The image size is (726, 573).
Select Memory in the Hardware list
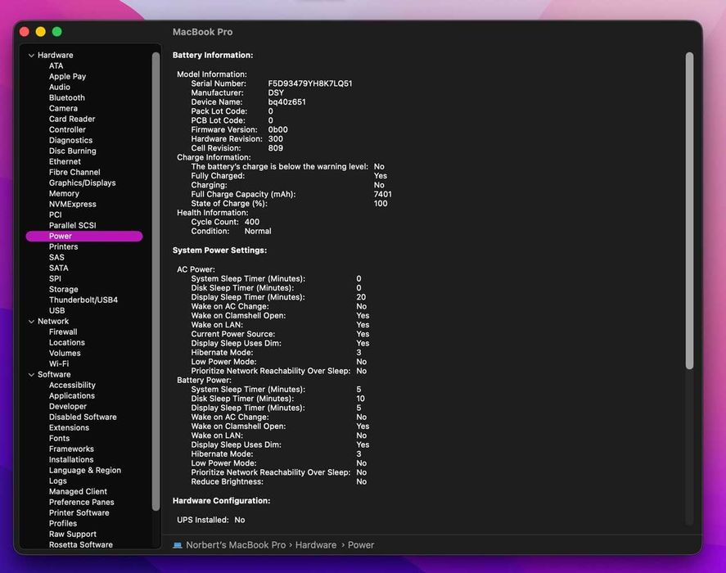click(64, 194)
